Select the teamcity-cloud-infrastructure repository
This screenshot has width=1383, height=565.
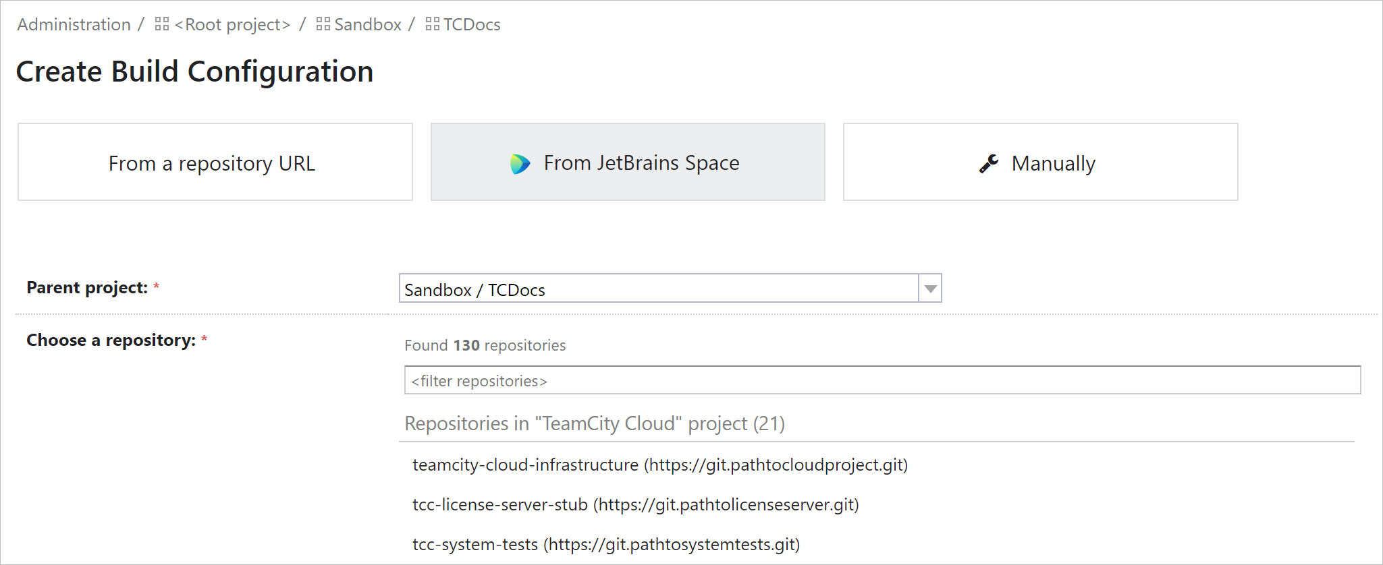[659, 465]
